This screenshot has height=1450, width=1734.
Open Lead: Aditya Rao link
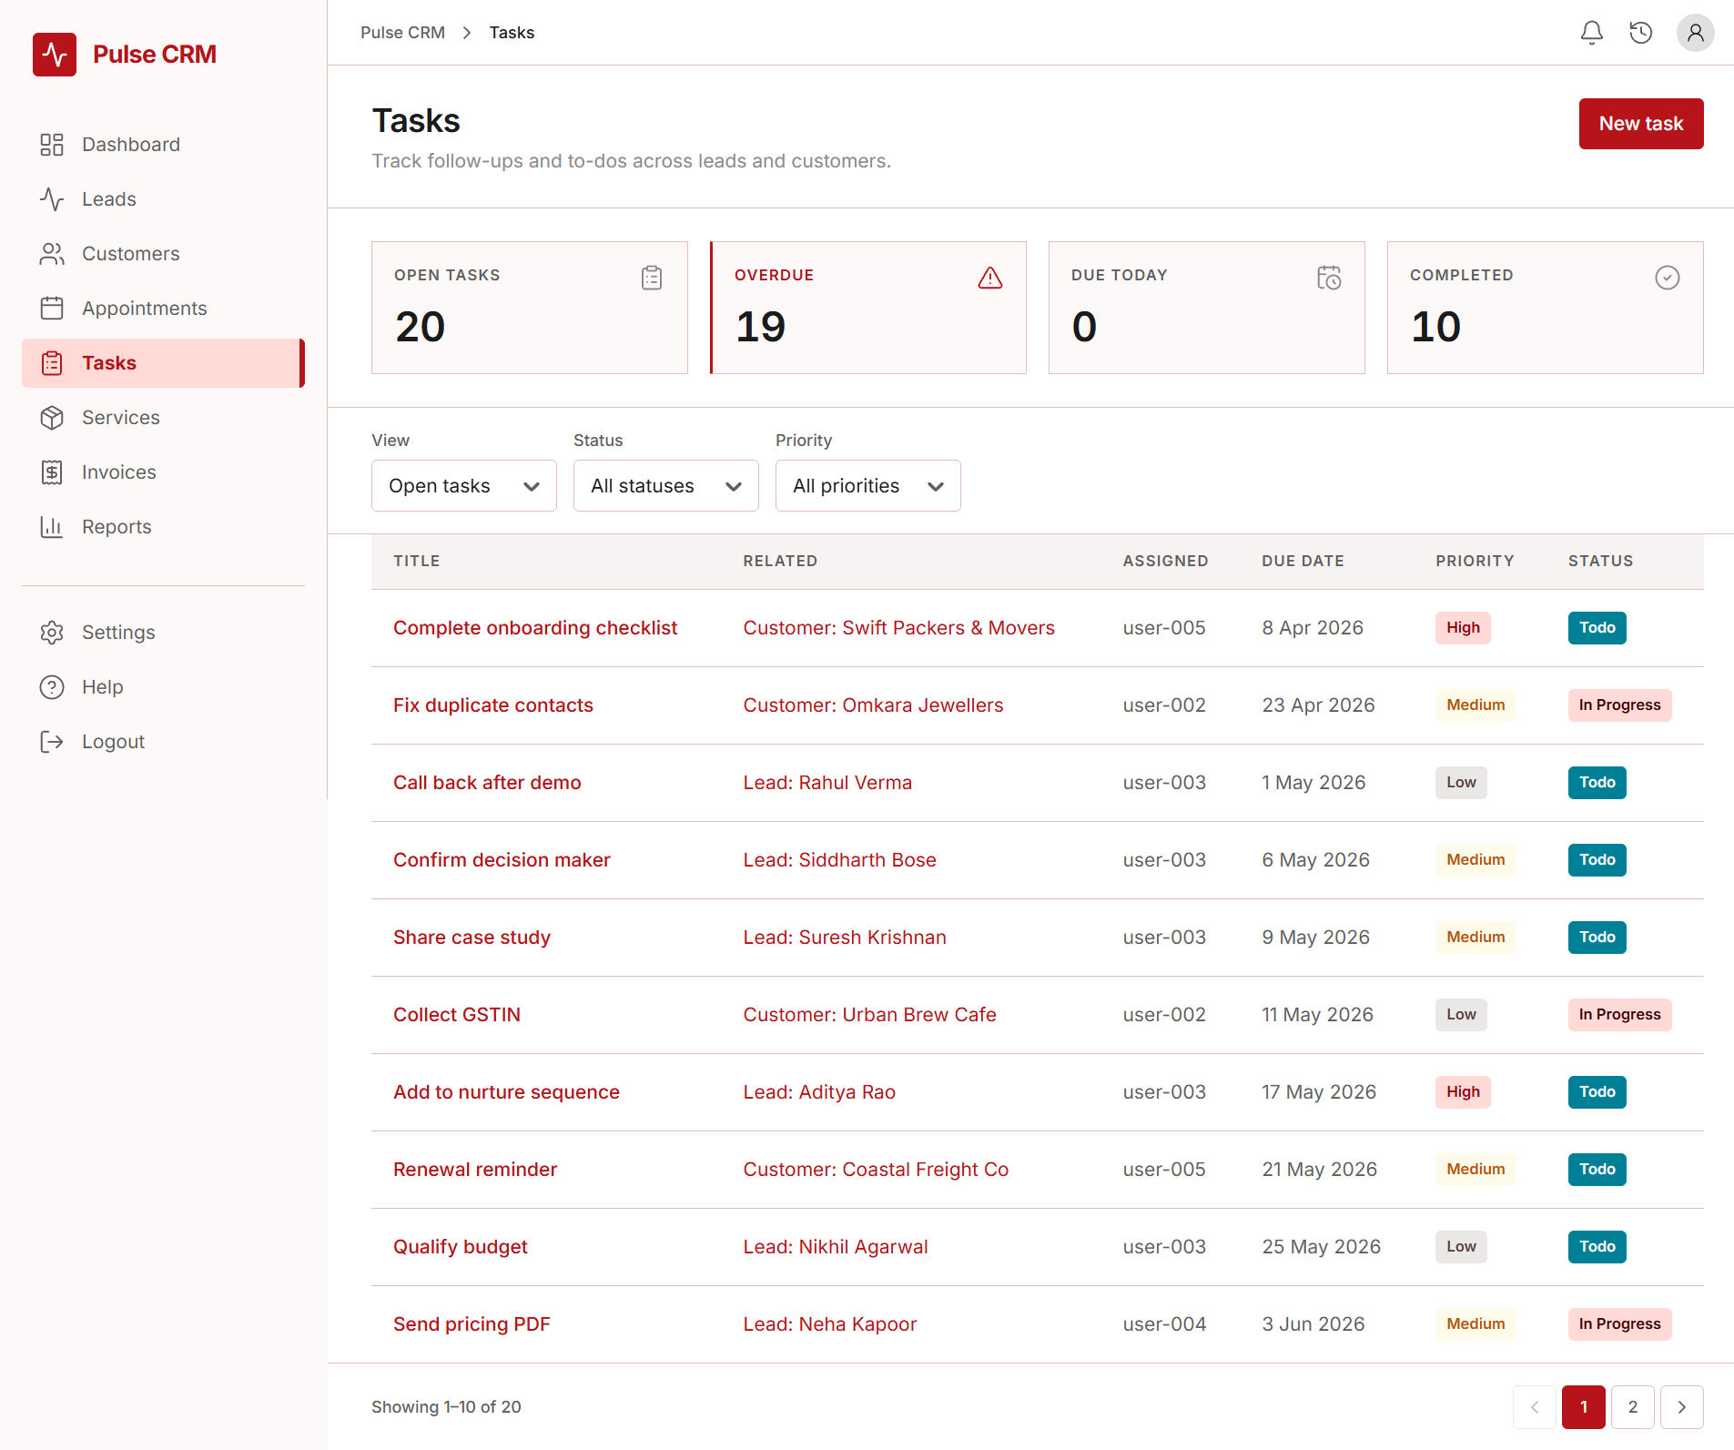[x=819, y=1092]
